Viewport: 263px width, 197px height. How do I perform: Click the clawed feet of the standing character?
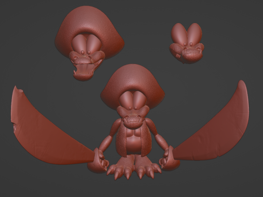(x=134, y=167)
